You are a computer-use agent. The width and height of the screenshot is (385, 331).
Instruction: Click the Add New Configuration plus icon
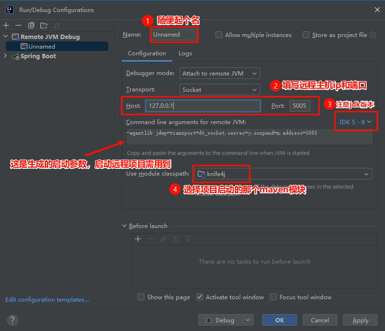6,25
